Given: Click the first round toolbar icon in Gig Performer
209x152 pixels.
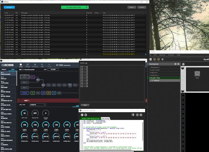Looking at the screenshot, I should [x=151, y=59].
